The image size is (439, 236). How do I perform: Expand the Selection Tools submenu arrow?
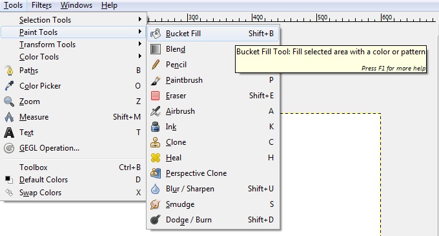point(139,19)
